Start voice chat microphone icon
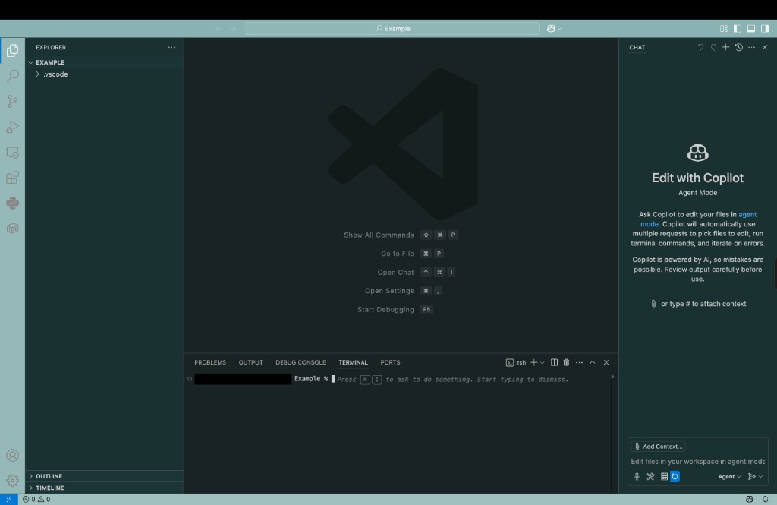 click(637, 476)
